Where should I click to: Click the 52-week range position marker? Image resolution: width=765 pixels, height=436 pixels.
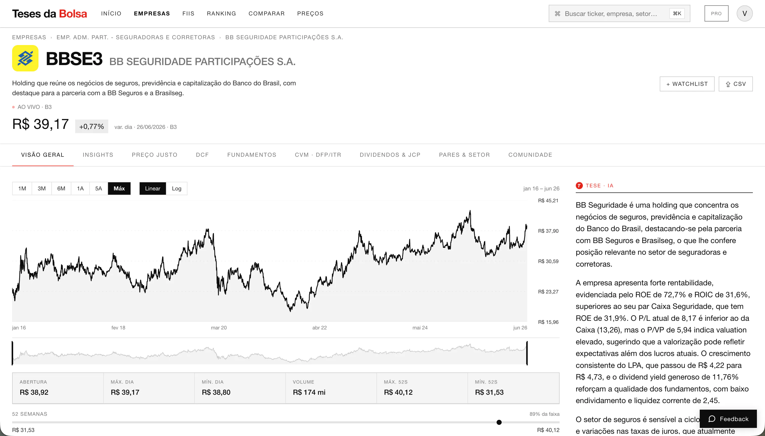pyautogui.click(x=499, y=422)
